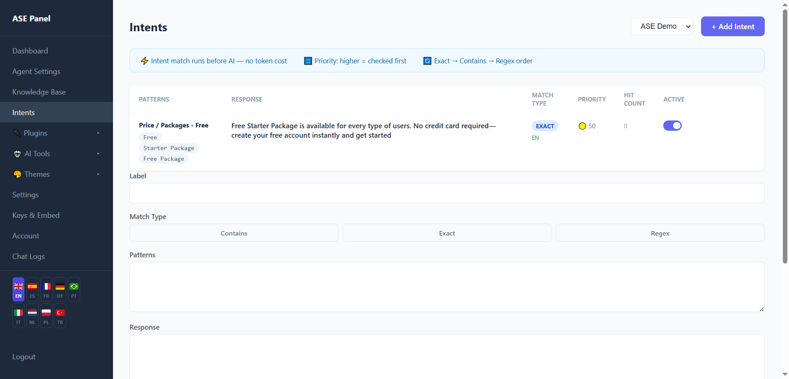Click the Label input field
The height and width of the screenshot is (379, 789).
447,193
